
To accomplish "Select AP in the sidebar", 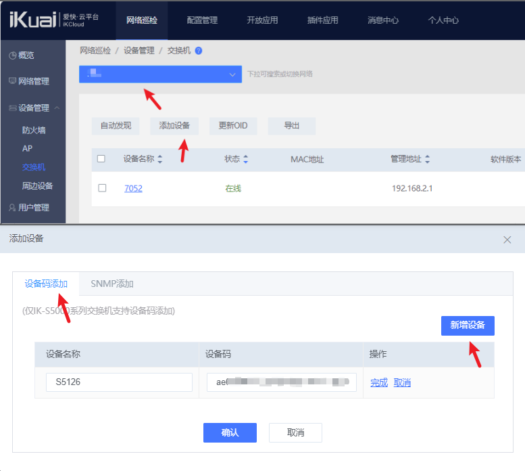I will point(27,148).
